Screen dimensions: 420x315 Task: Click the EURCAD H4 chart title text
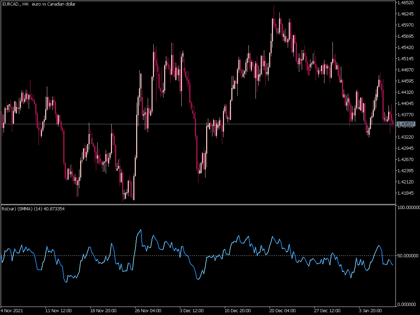pyautogui.click(x=38, y=4)
